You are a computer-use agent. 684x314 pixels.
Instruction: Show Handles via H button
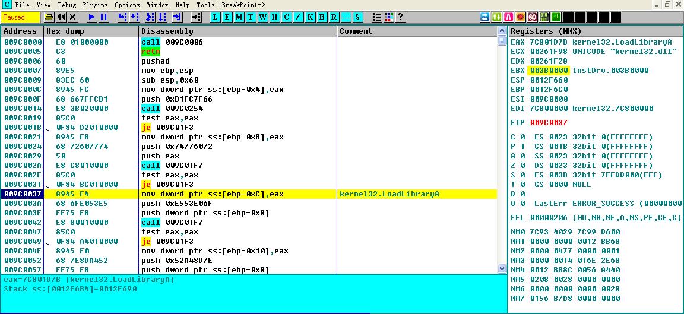[x=274, y=17]
